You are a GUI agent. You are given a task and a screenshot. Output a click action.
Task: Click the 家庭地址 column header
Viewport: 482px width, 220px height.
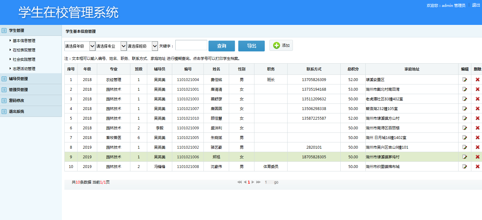[x=412, y=69]
